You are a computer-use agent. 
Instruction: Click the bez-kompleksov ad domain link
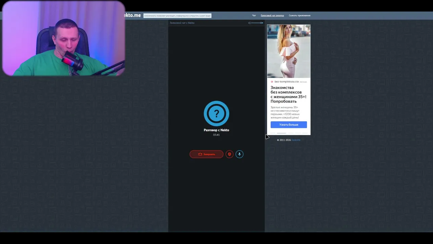pos(287,82)
